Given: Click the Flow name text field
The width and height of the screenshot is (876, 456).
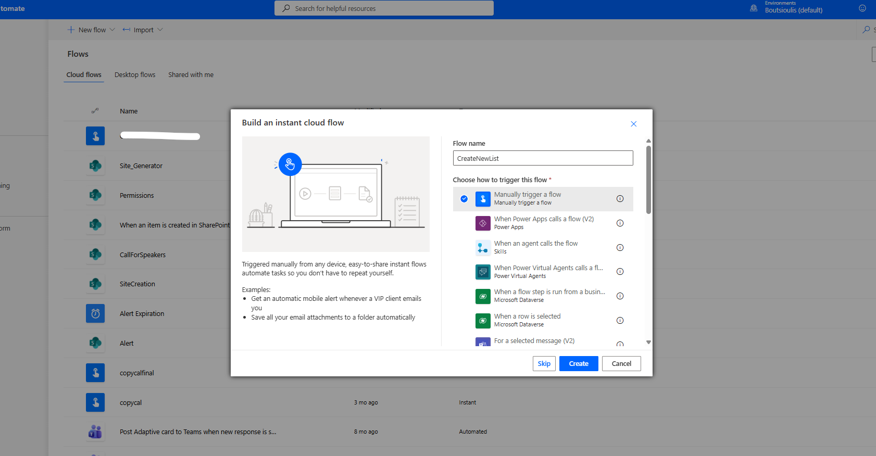Looking at the screenshot, I should (x=543, y=158).
